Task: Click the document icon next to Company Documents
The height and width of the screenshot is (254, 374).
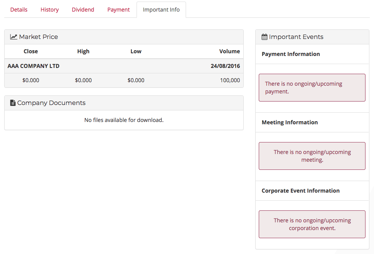Action: 12,103
